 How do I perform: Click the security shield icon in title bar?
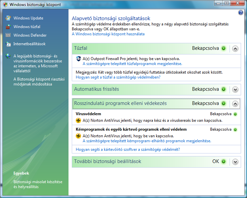(5, 4)
